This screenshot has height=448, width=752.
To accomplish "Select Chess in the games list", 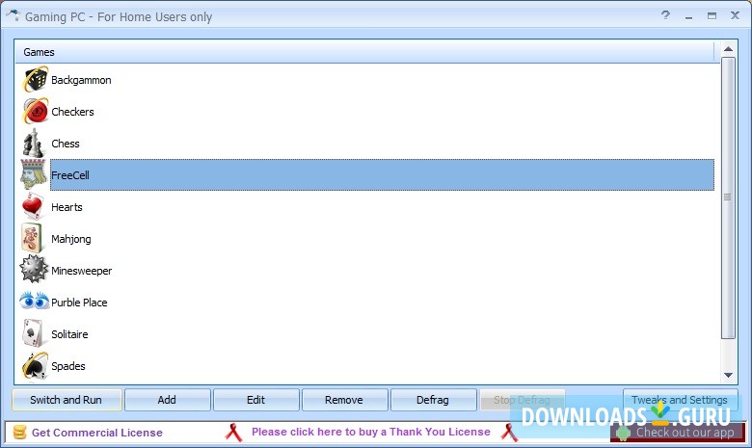I will [x=66, y=144].
